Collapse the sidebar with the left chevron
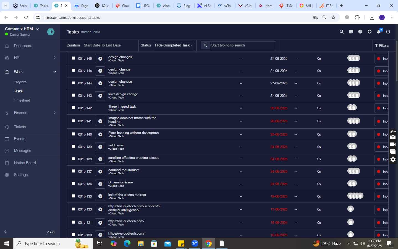Image resolution: width=398 pixels, height=249 pixels. click(x=5, y=232)
